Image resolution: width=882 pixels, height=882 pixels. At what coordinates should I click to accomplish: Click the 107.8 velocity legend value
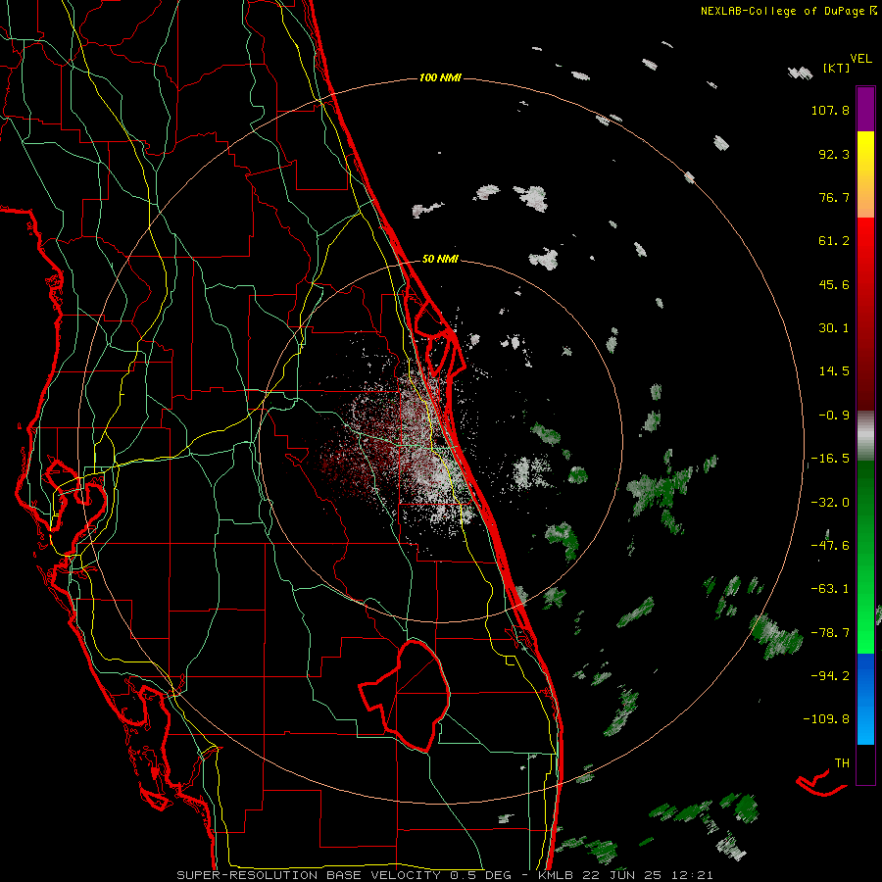point(830,110)
